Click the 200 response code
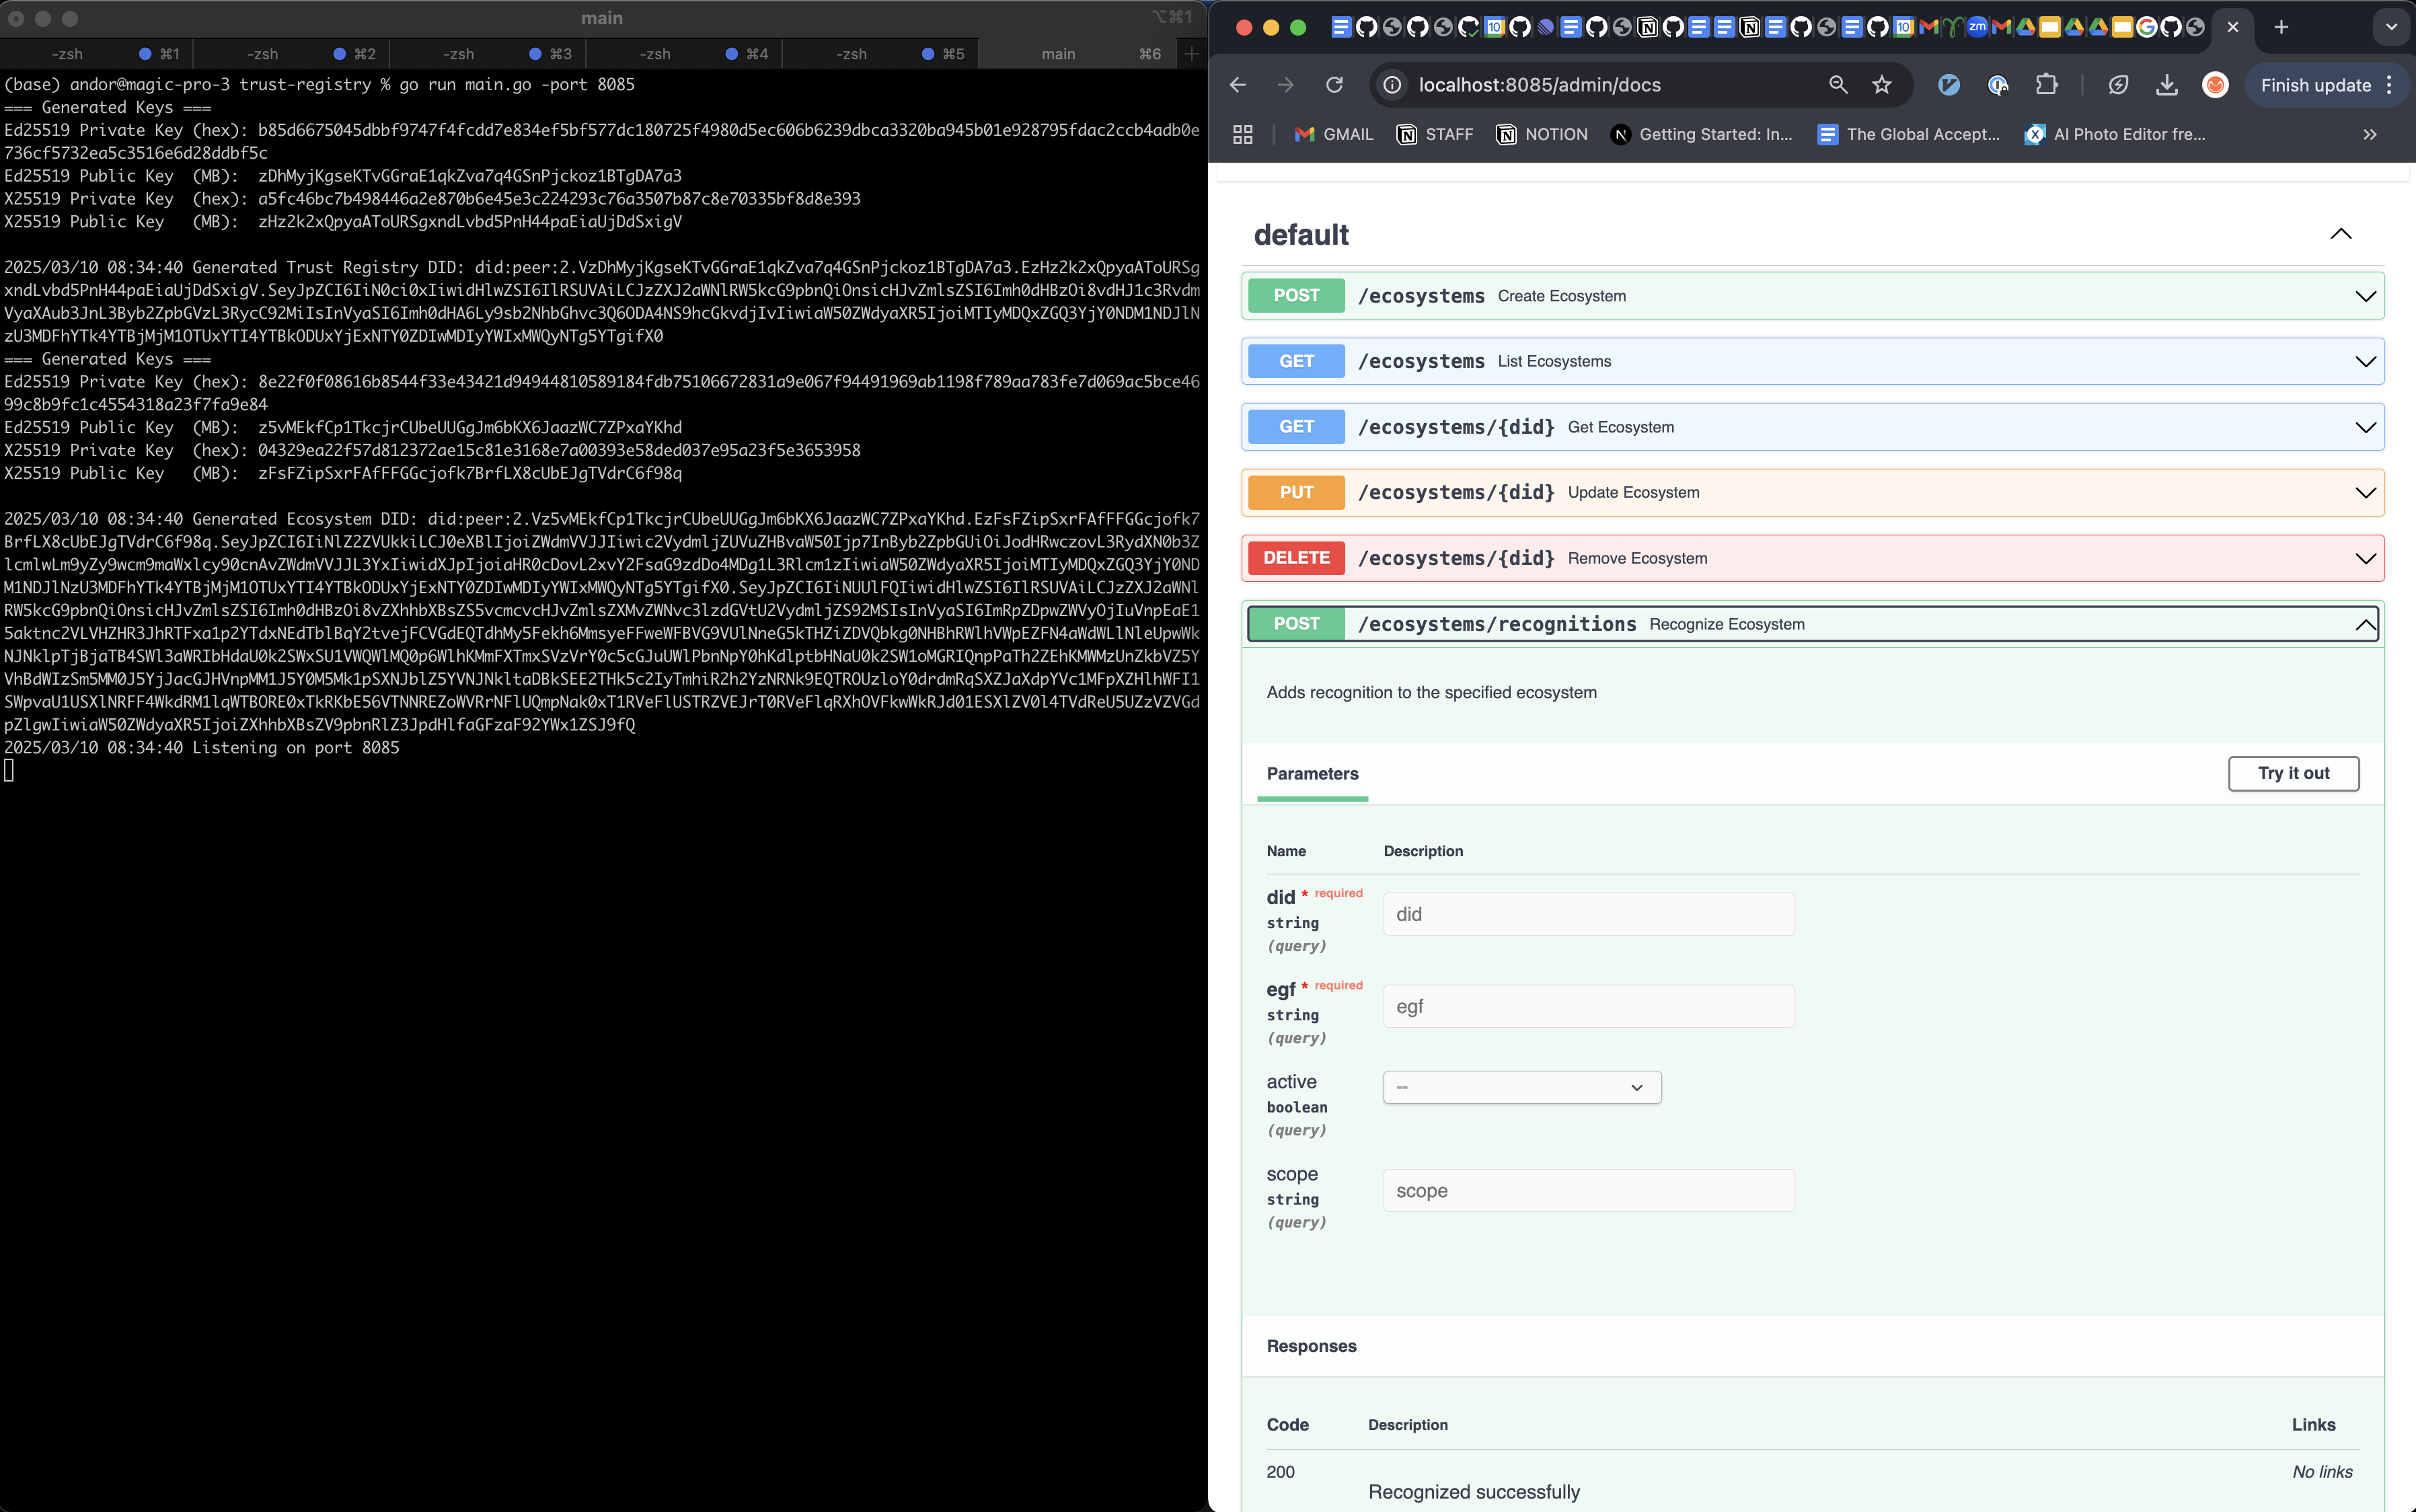The width and height of the screenshot is (2416, 1512). click(x=1280, y=1472)
